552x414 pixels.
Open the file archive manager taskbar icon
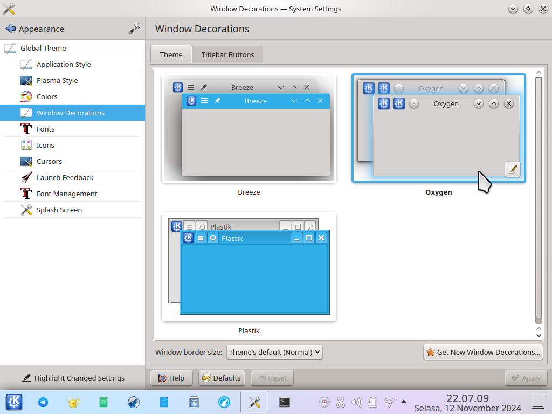[x=194, y=402]
